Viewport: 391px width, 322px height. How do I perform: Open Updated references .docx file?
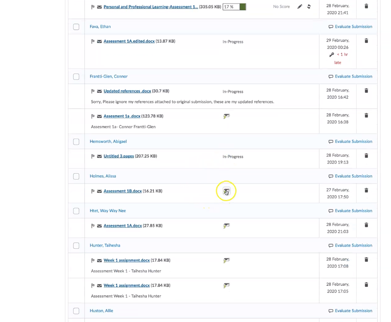point(127,91)
